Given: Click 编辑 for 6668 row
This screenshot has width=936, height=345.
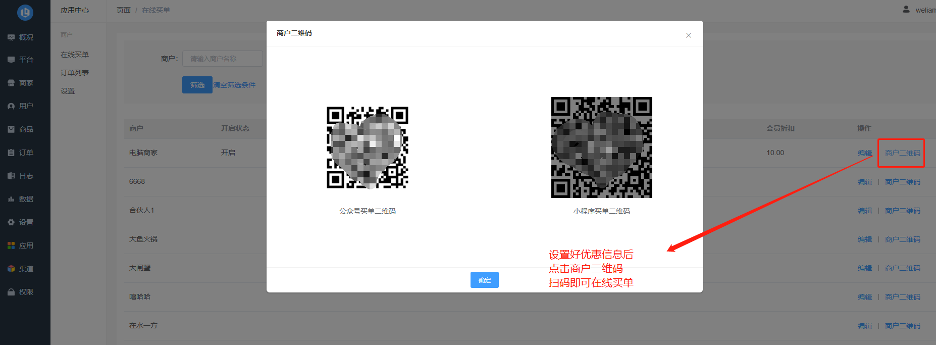Looking at the screenshot, I should 865,182.
